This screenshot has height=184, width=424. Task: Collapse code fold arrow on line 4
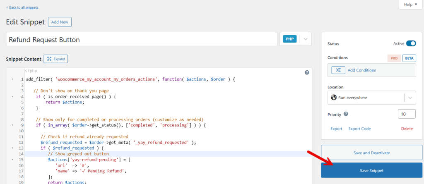pos(12,97)
